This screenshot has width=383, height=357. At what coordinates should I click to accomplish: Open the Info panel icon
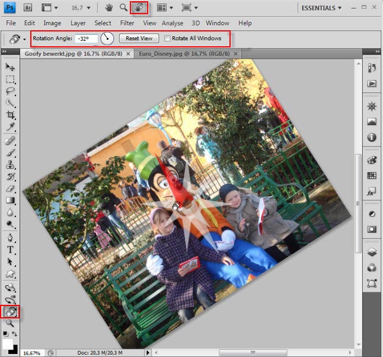click(372, 137)
